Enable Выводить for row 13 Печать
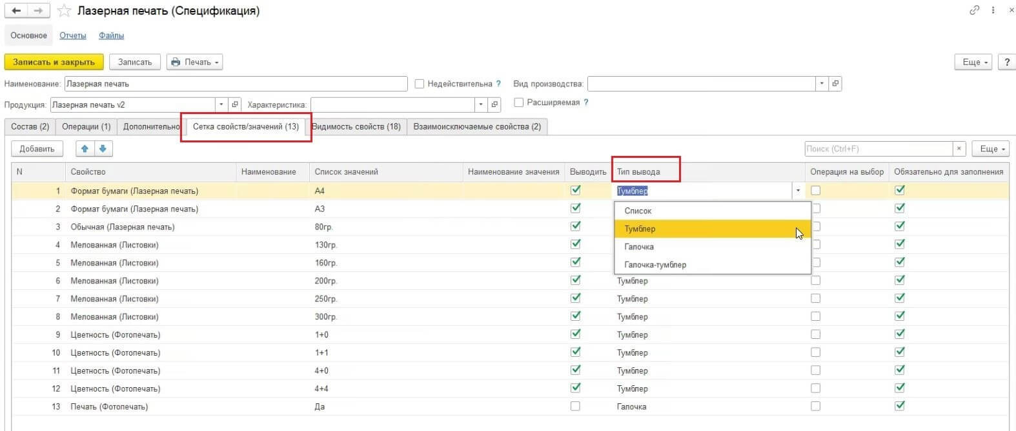Screen dimensions: 1016x431 (x=575, y=407)
